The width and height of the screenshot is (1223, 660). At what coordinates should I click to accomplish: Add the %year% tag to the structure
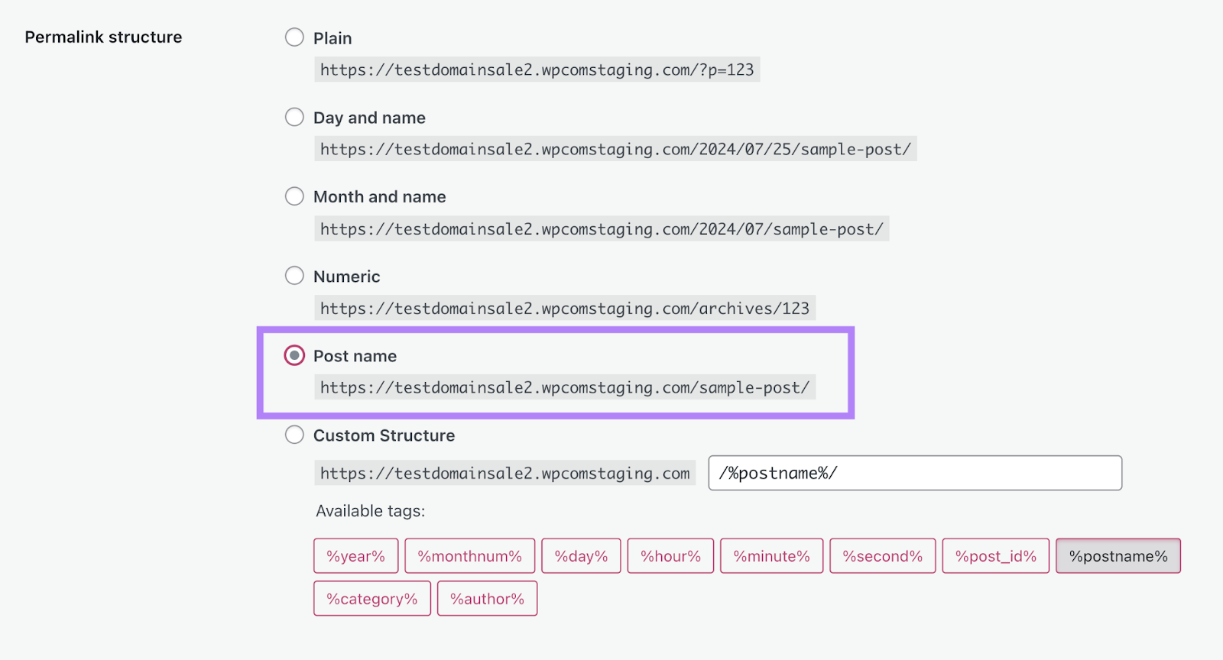coord(355,555)
